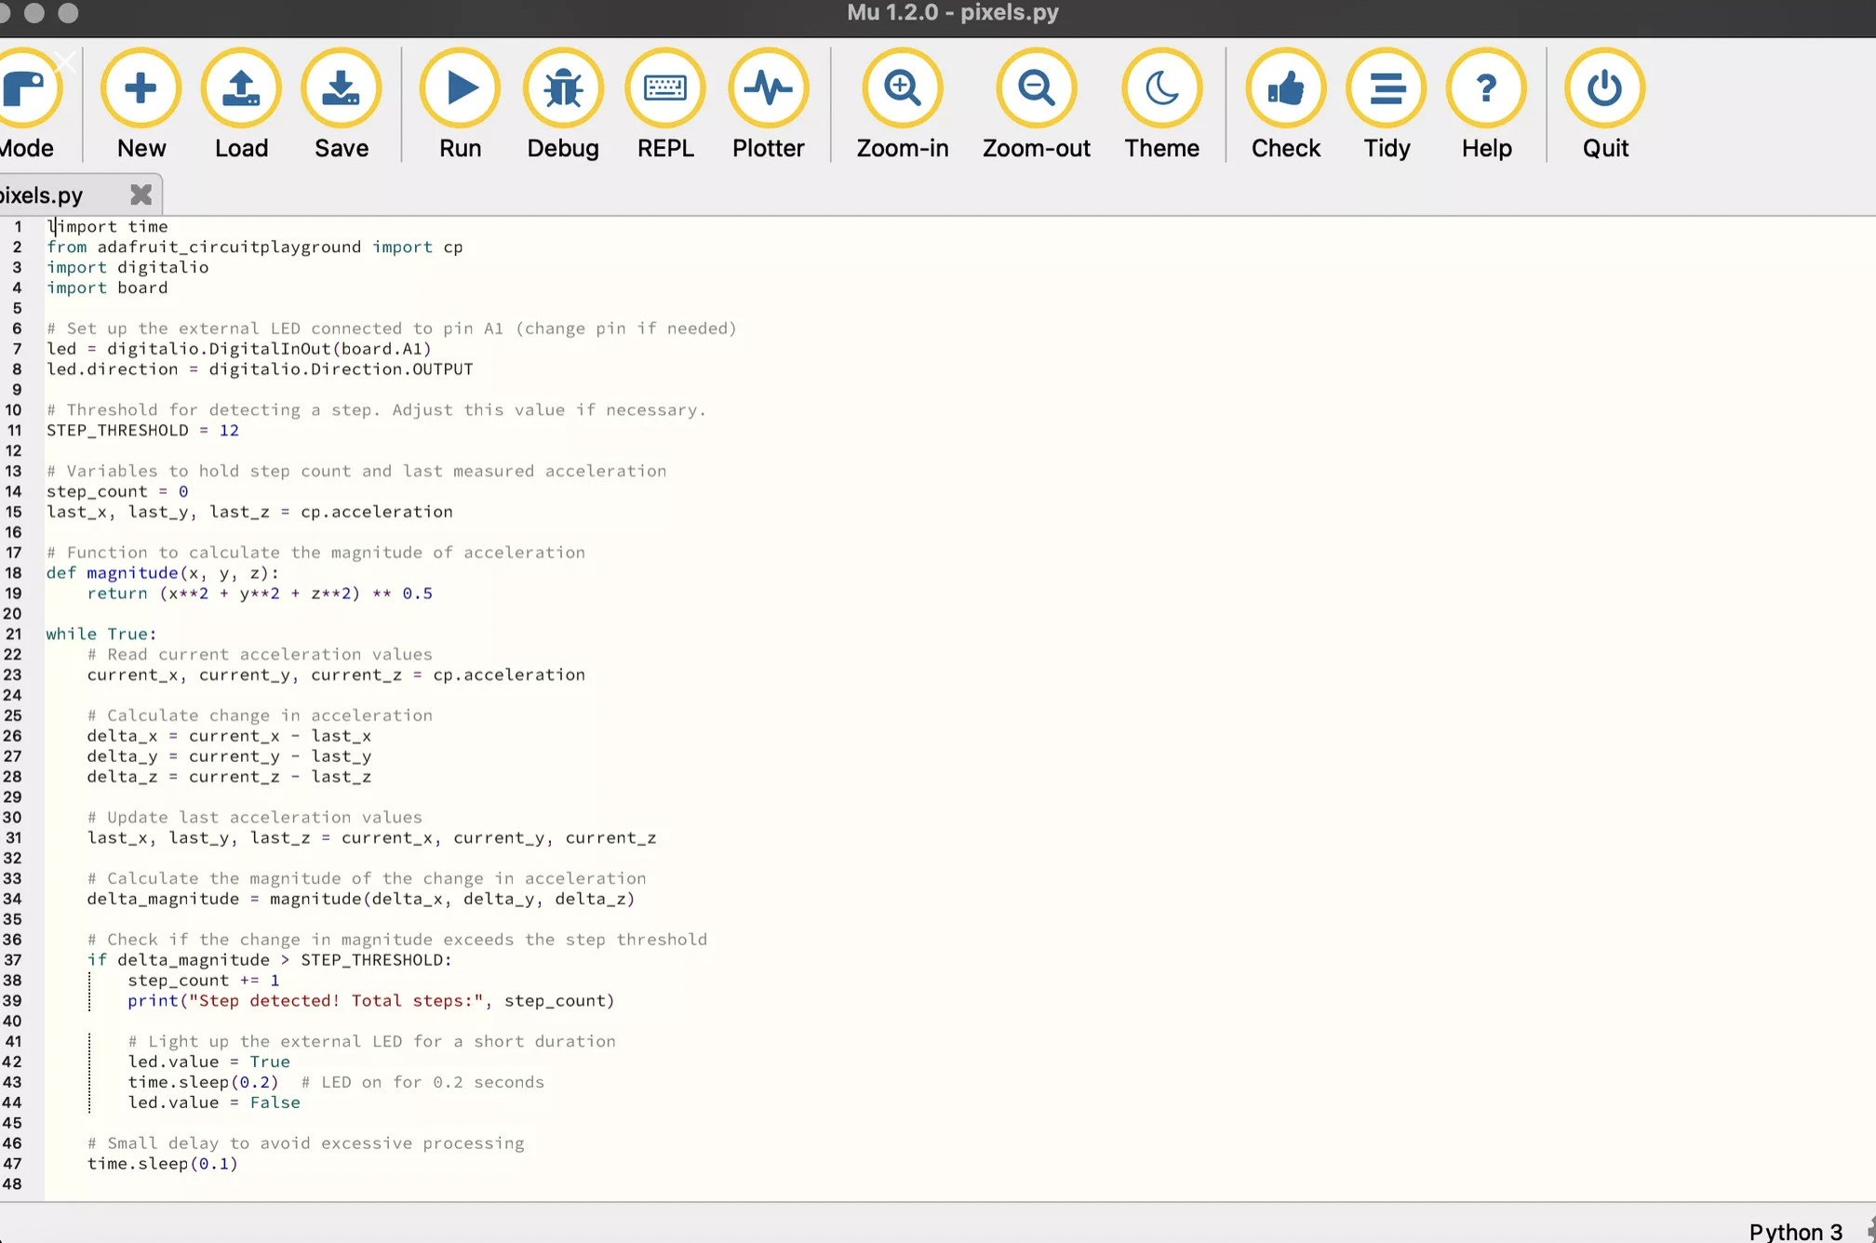
Task: Click 'delta_z = current_z - last_z' line
Action: click(229, 777)
